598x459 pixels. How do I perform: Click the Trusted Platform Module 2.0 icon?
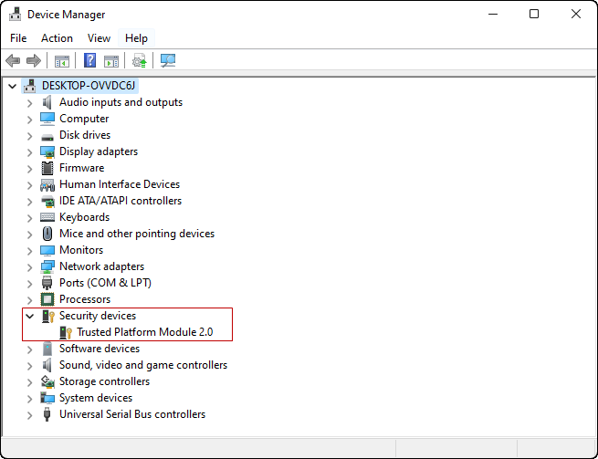point(66,332)
